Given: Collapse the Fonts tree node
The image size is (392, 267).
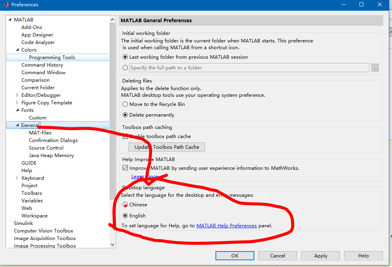Looking at the screenshot, I should coord(17,110).
